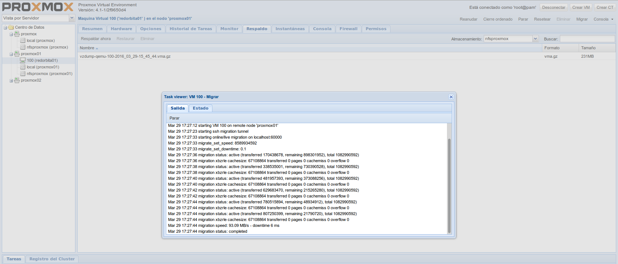Click the VM 100 (redorbita01) monitor icon
The height and width of the screenshot is (264, 618).
tap(23, 60)
